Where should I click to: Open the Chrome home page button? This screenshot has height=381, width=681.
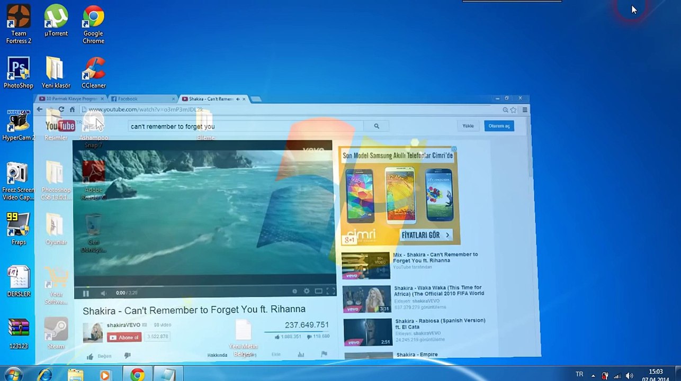click(x=72, y=110)
